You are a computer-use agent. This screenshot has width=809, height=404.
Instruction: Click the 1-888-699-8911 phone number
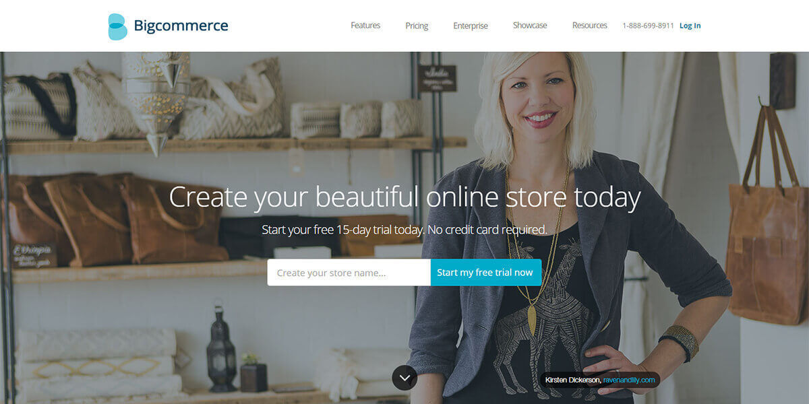[648, 26]
